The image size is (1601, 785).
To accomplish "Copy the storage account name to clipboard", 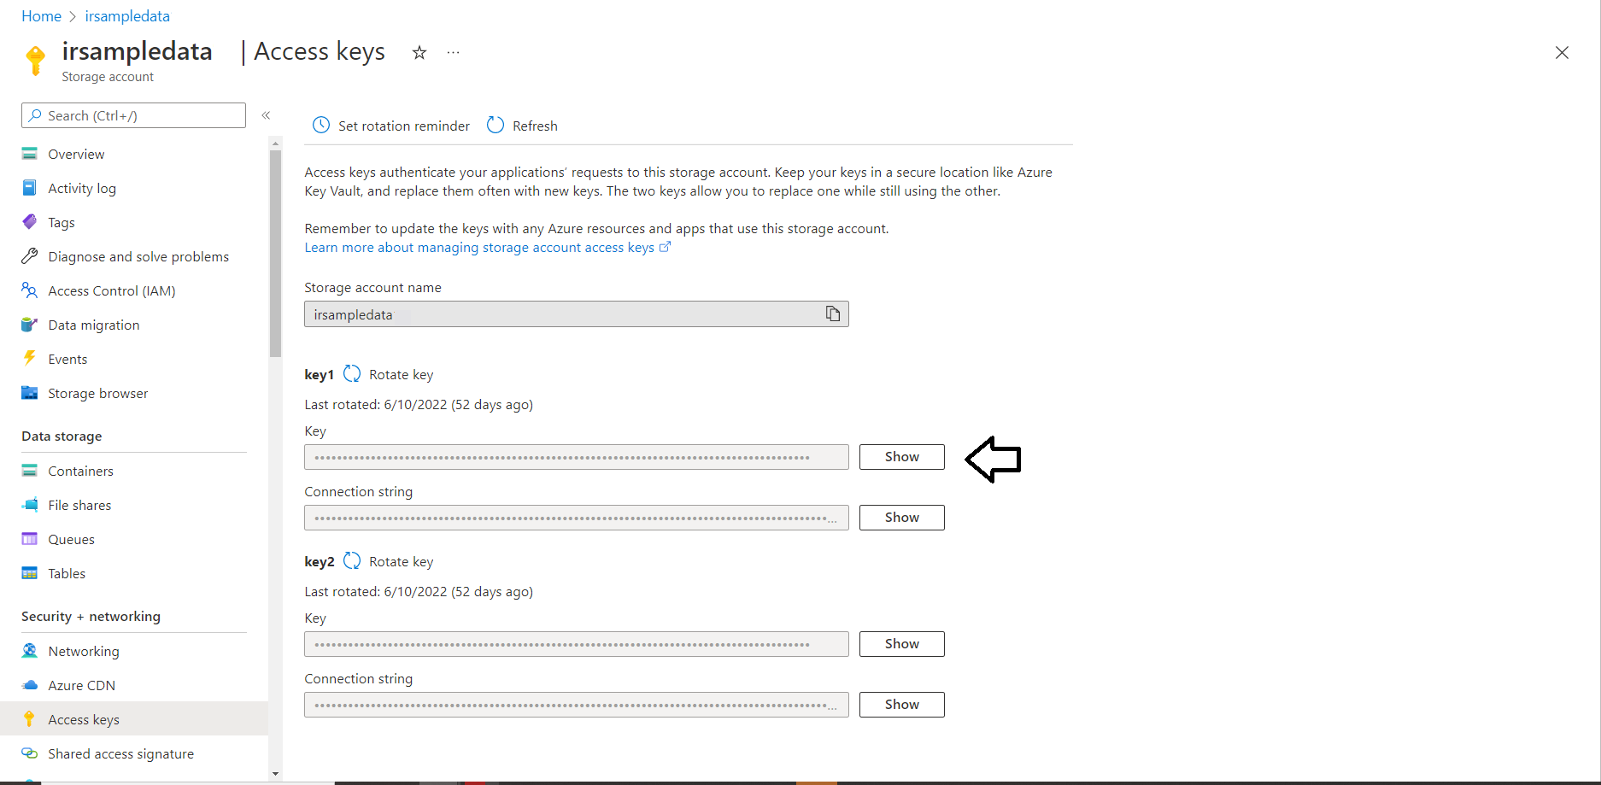I will (833, 313).
